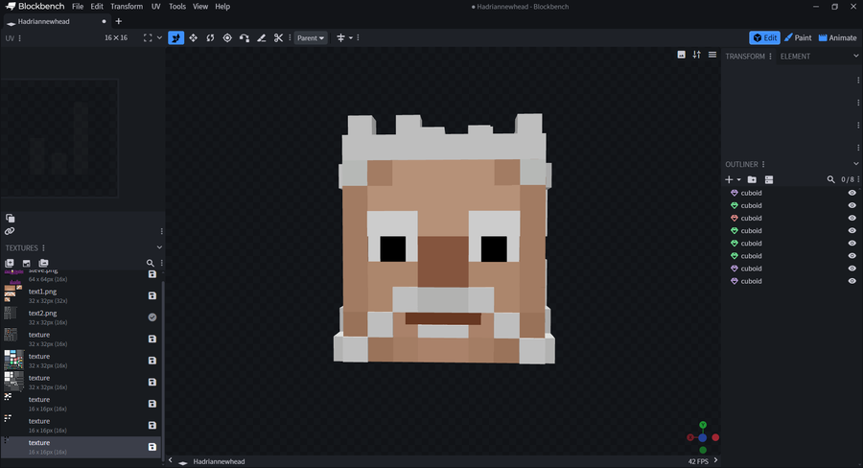The image size is (863, 468).
Task: Toggle visibility of the fifth cuboid
Action: click(852, 244)
